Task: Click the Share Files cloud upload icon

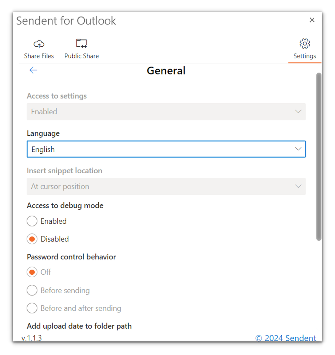Action: (39, 44)
